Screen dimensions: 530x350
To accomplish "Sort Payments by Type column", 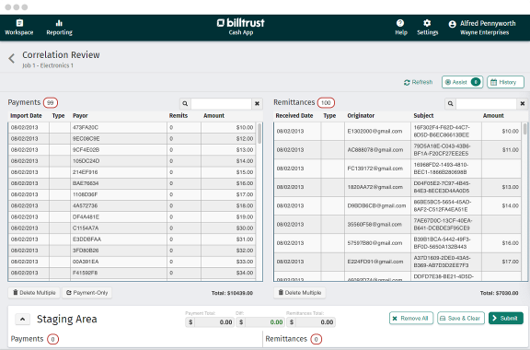I will click(x=58, y=116).
